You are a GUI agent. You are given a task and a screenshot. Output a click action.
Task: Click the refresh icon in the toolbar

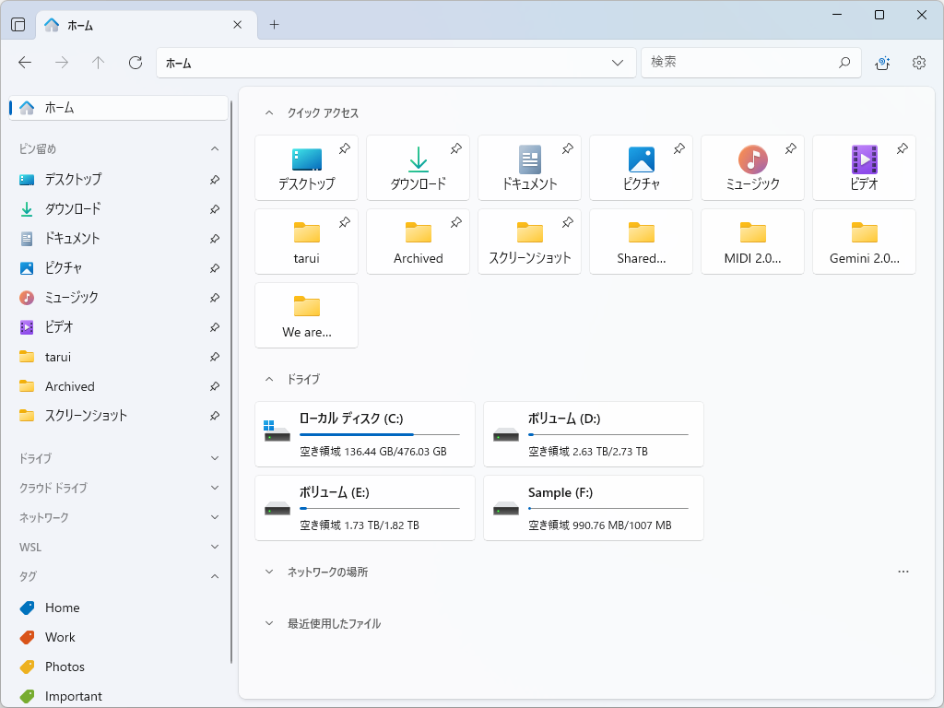(135, 62)
